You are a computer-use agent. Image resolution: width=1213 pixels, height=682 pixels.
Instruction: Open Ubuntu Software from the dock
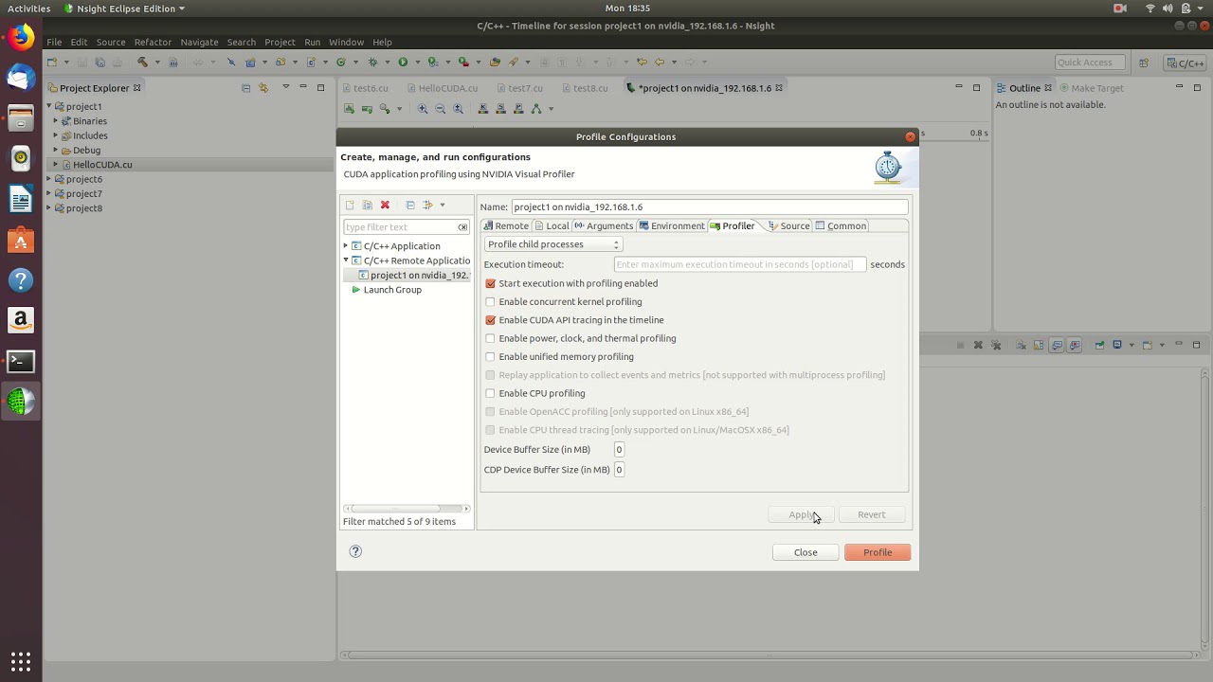click(21, 241)
